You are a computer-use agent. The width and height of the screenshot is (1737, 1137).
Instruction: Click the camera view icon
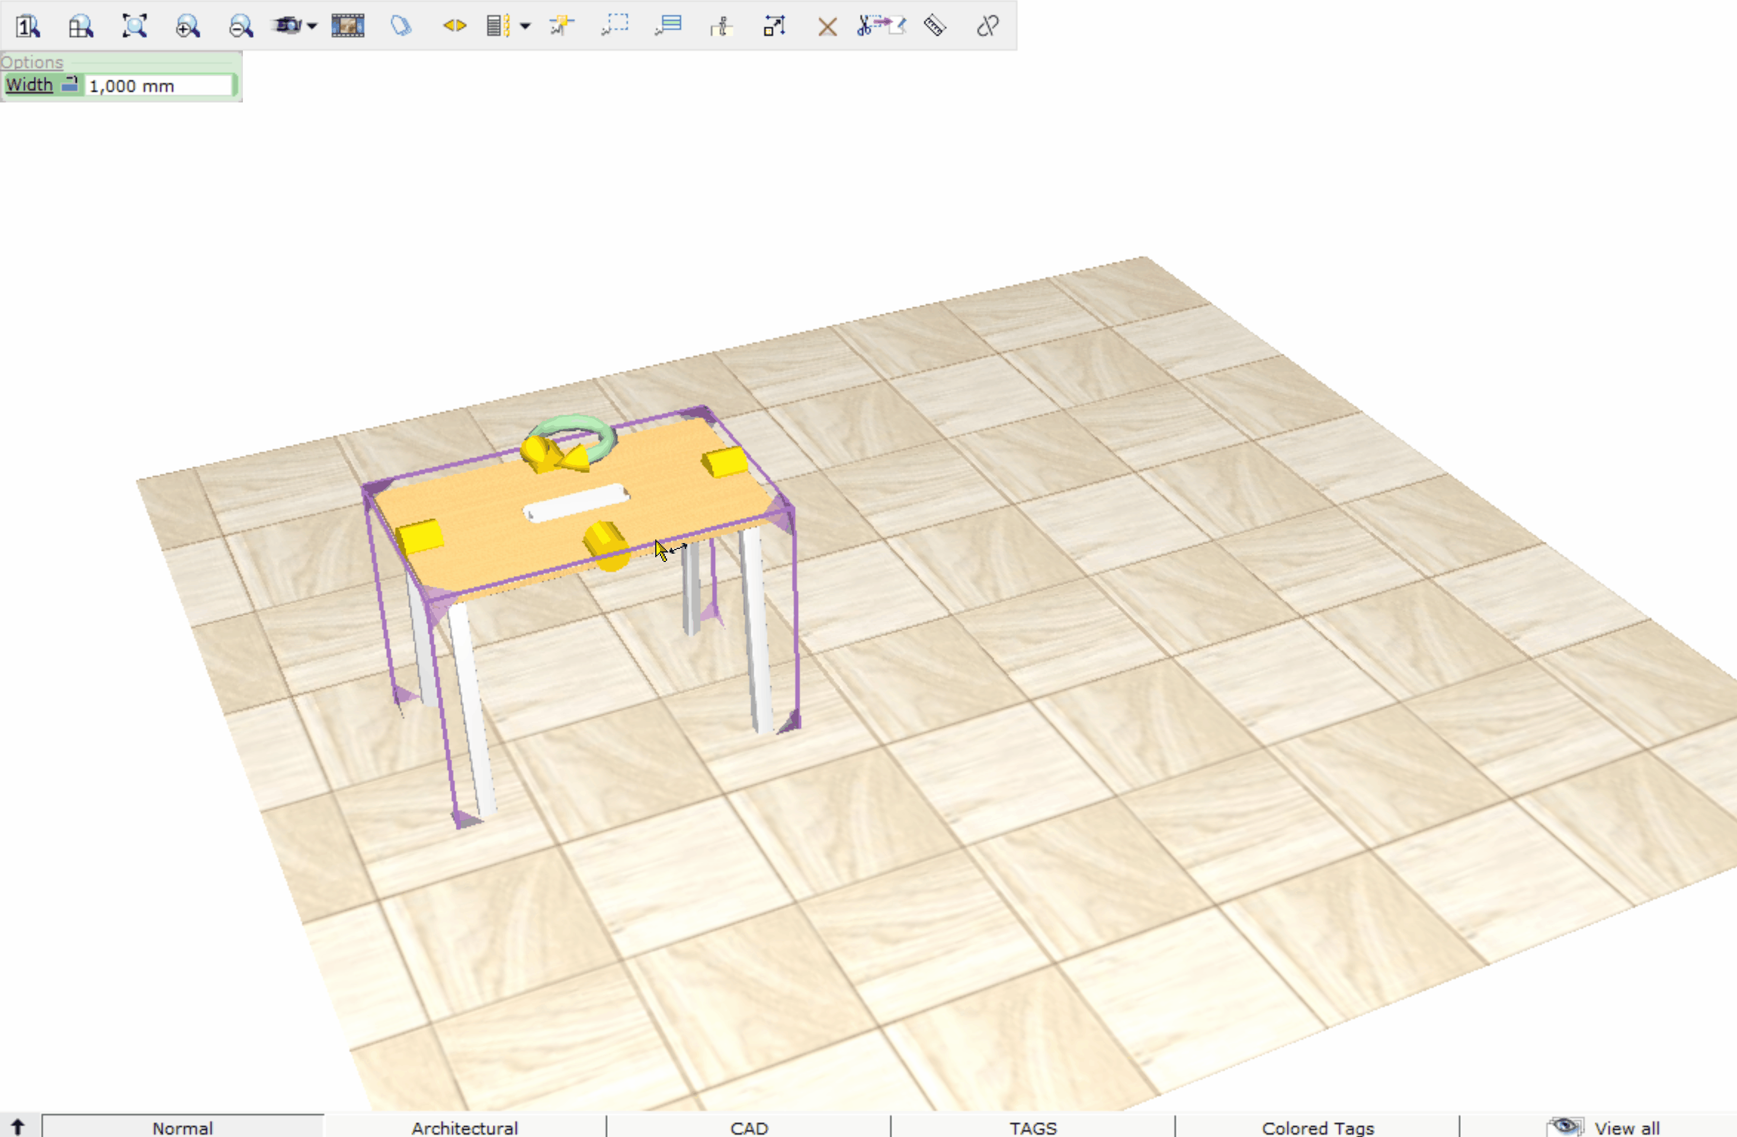(287, 26)
